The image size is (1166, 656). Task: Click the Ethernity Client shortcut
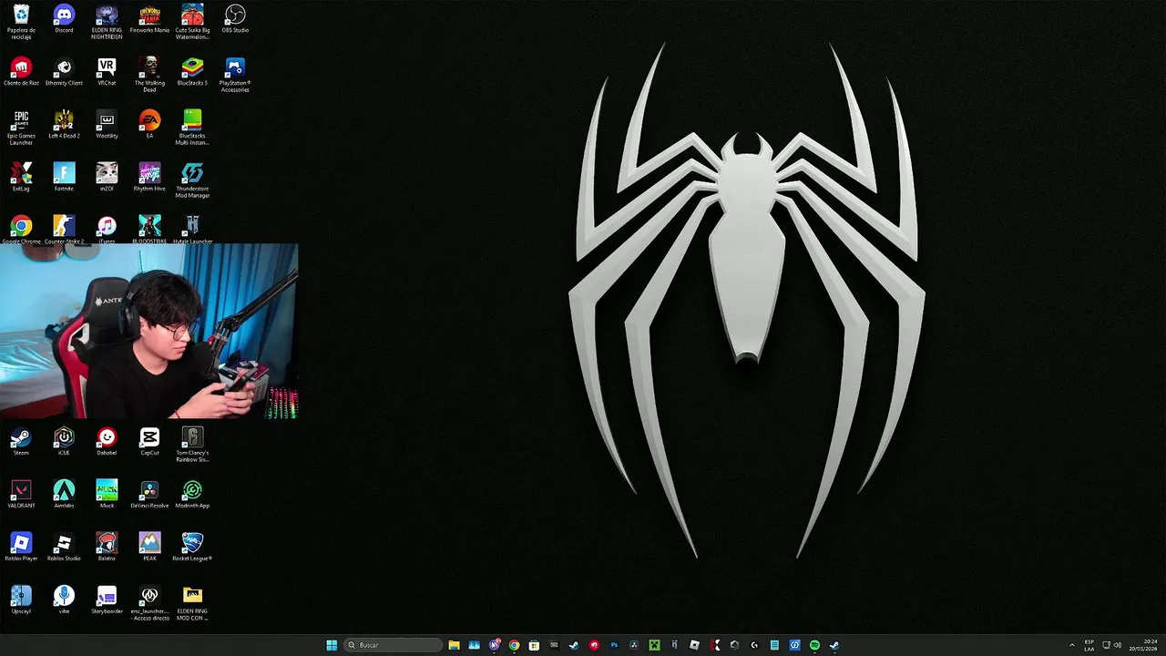pyautogui.click(x=64, y=71)
